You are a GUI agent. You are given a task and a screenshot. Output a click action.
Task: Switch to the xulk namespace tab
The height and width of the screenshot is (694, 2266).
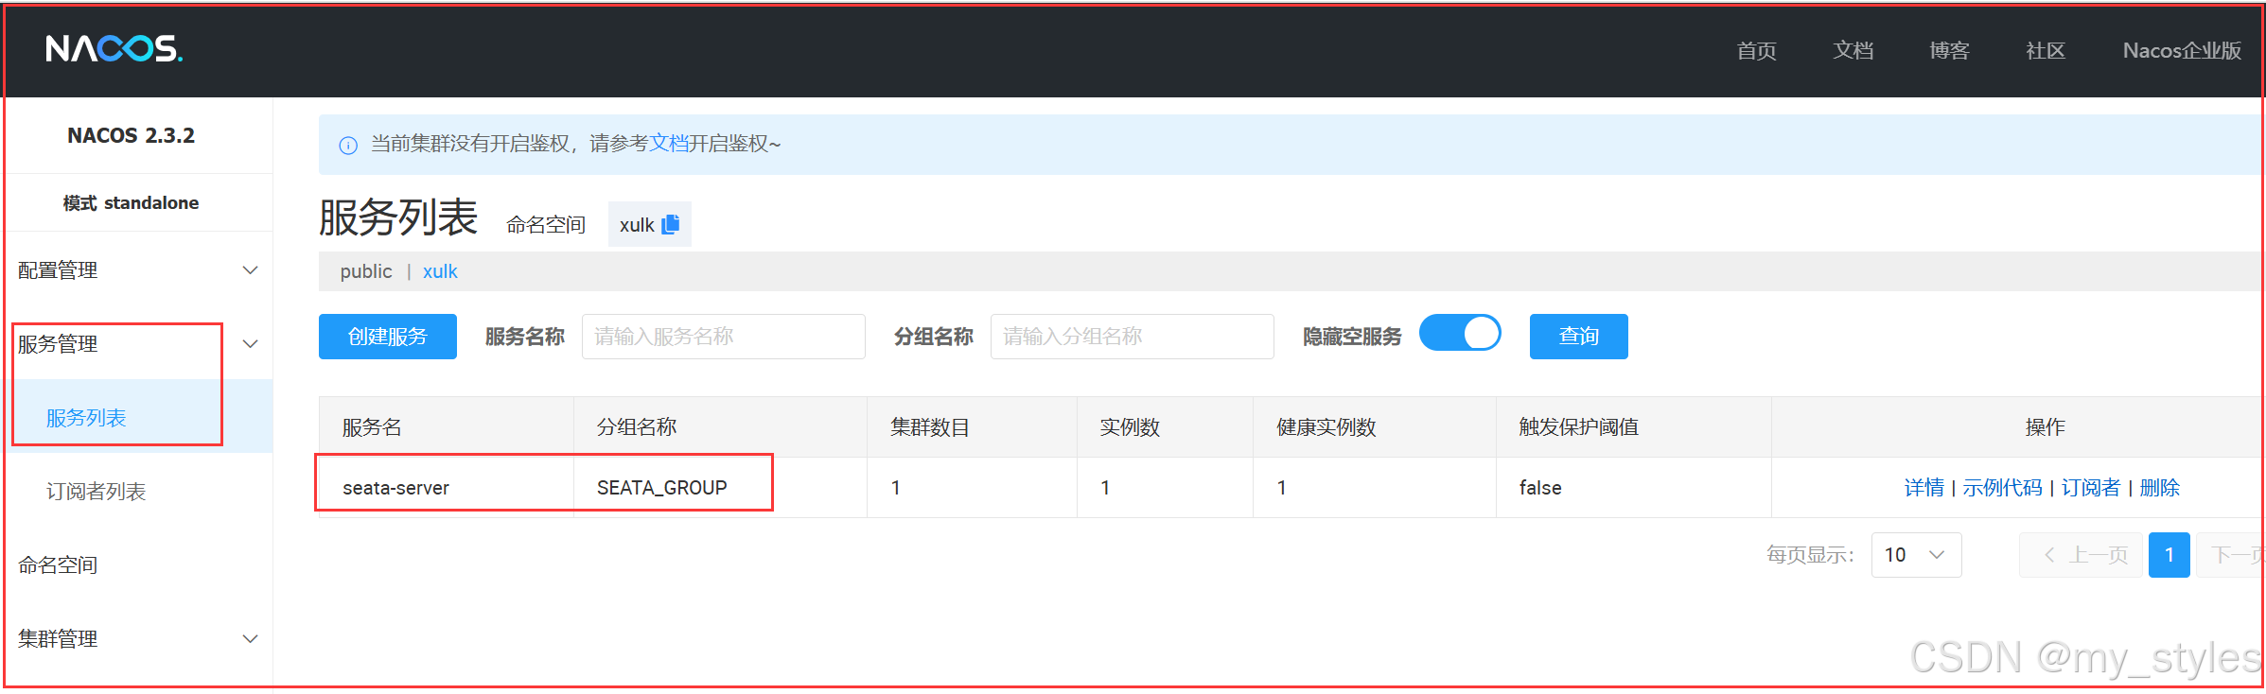440,271
